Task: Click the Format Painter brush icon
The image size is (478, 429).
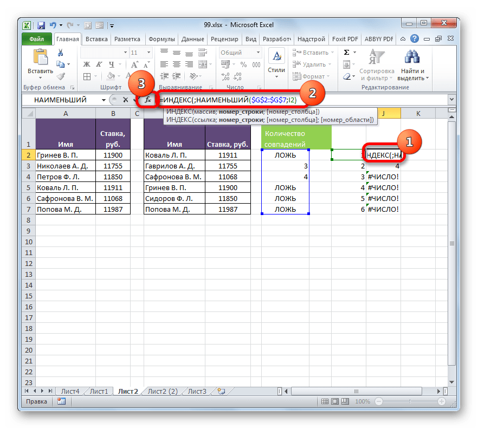Action: click(x=61, y=76)
